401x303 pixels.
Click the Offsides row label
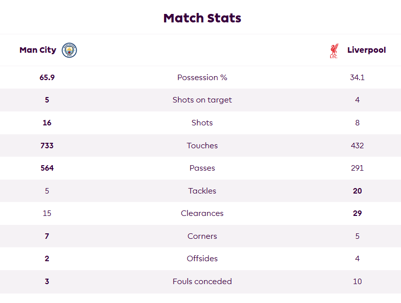coord(202,259)
